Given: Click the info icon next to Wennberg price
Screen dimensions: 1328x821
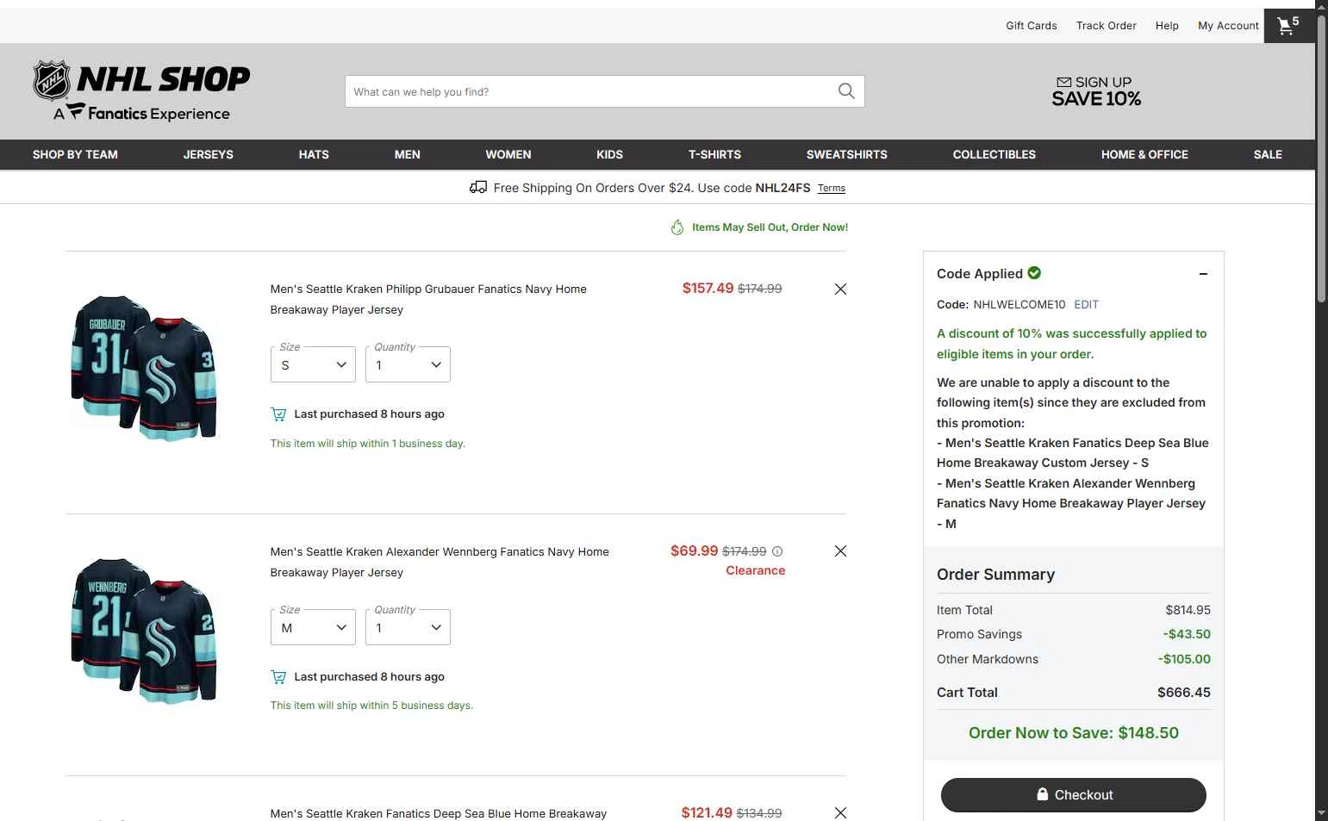Looking at the screenshot, I should tap(777, 551).
